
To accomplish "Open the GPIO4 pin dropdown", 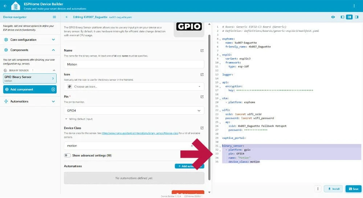I will click(134, 110).
